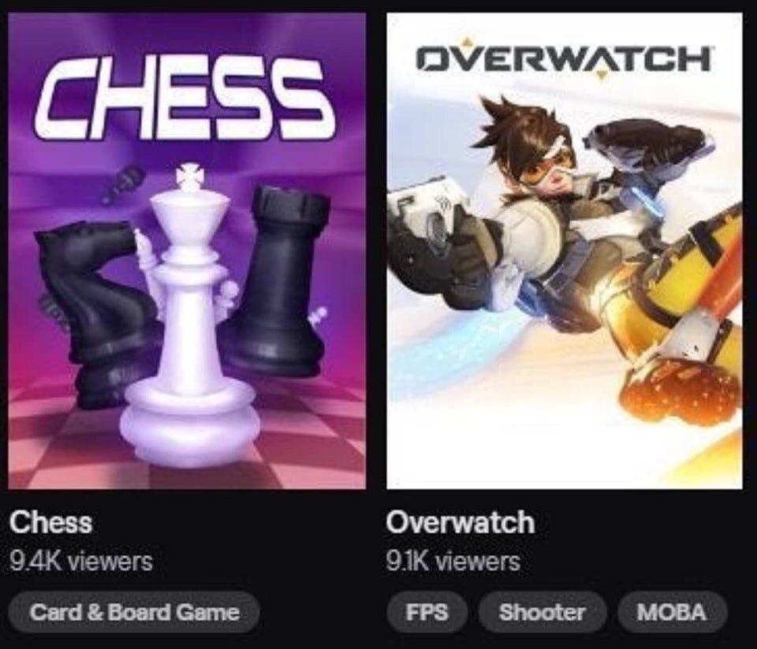Open the Overwatch category cover art
The height and width of the screenshot is (649, 757).
click(x=565, y=251)
